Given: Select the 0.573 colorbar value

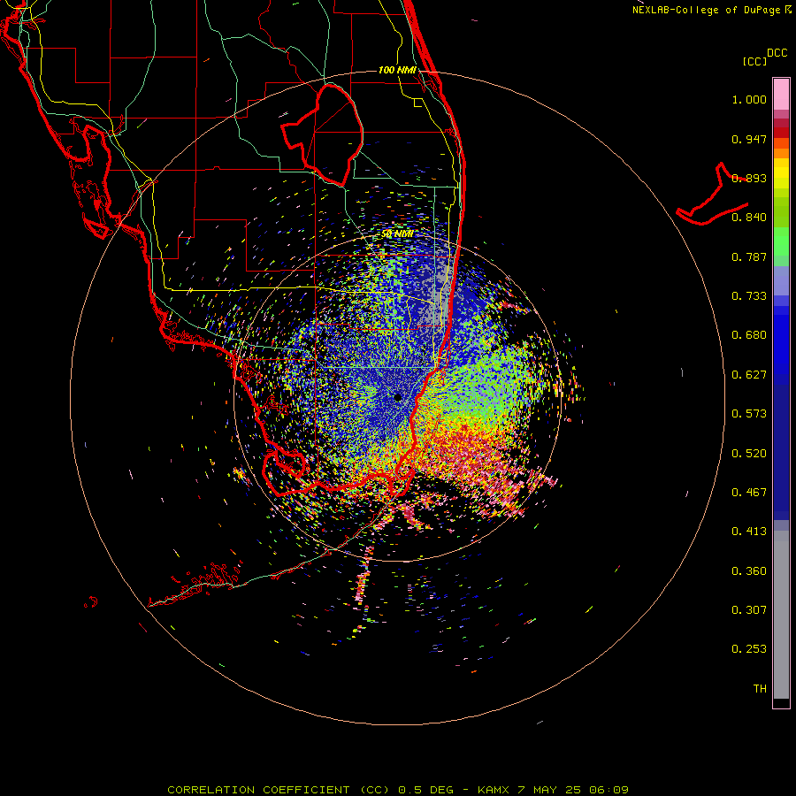Looking at the screenshot, I should [749, 414].
